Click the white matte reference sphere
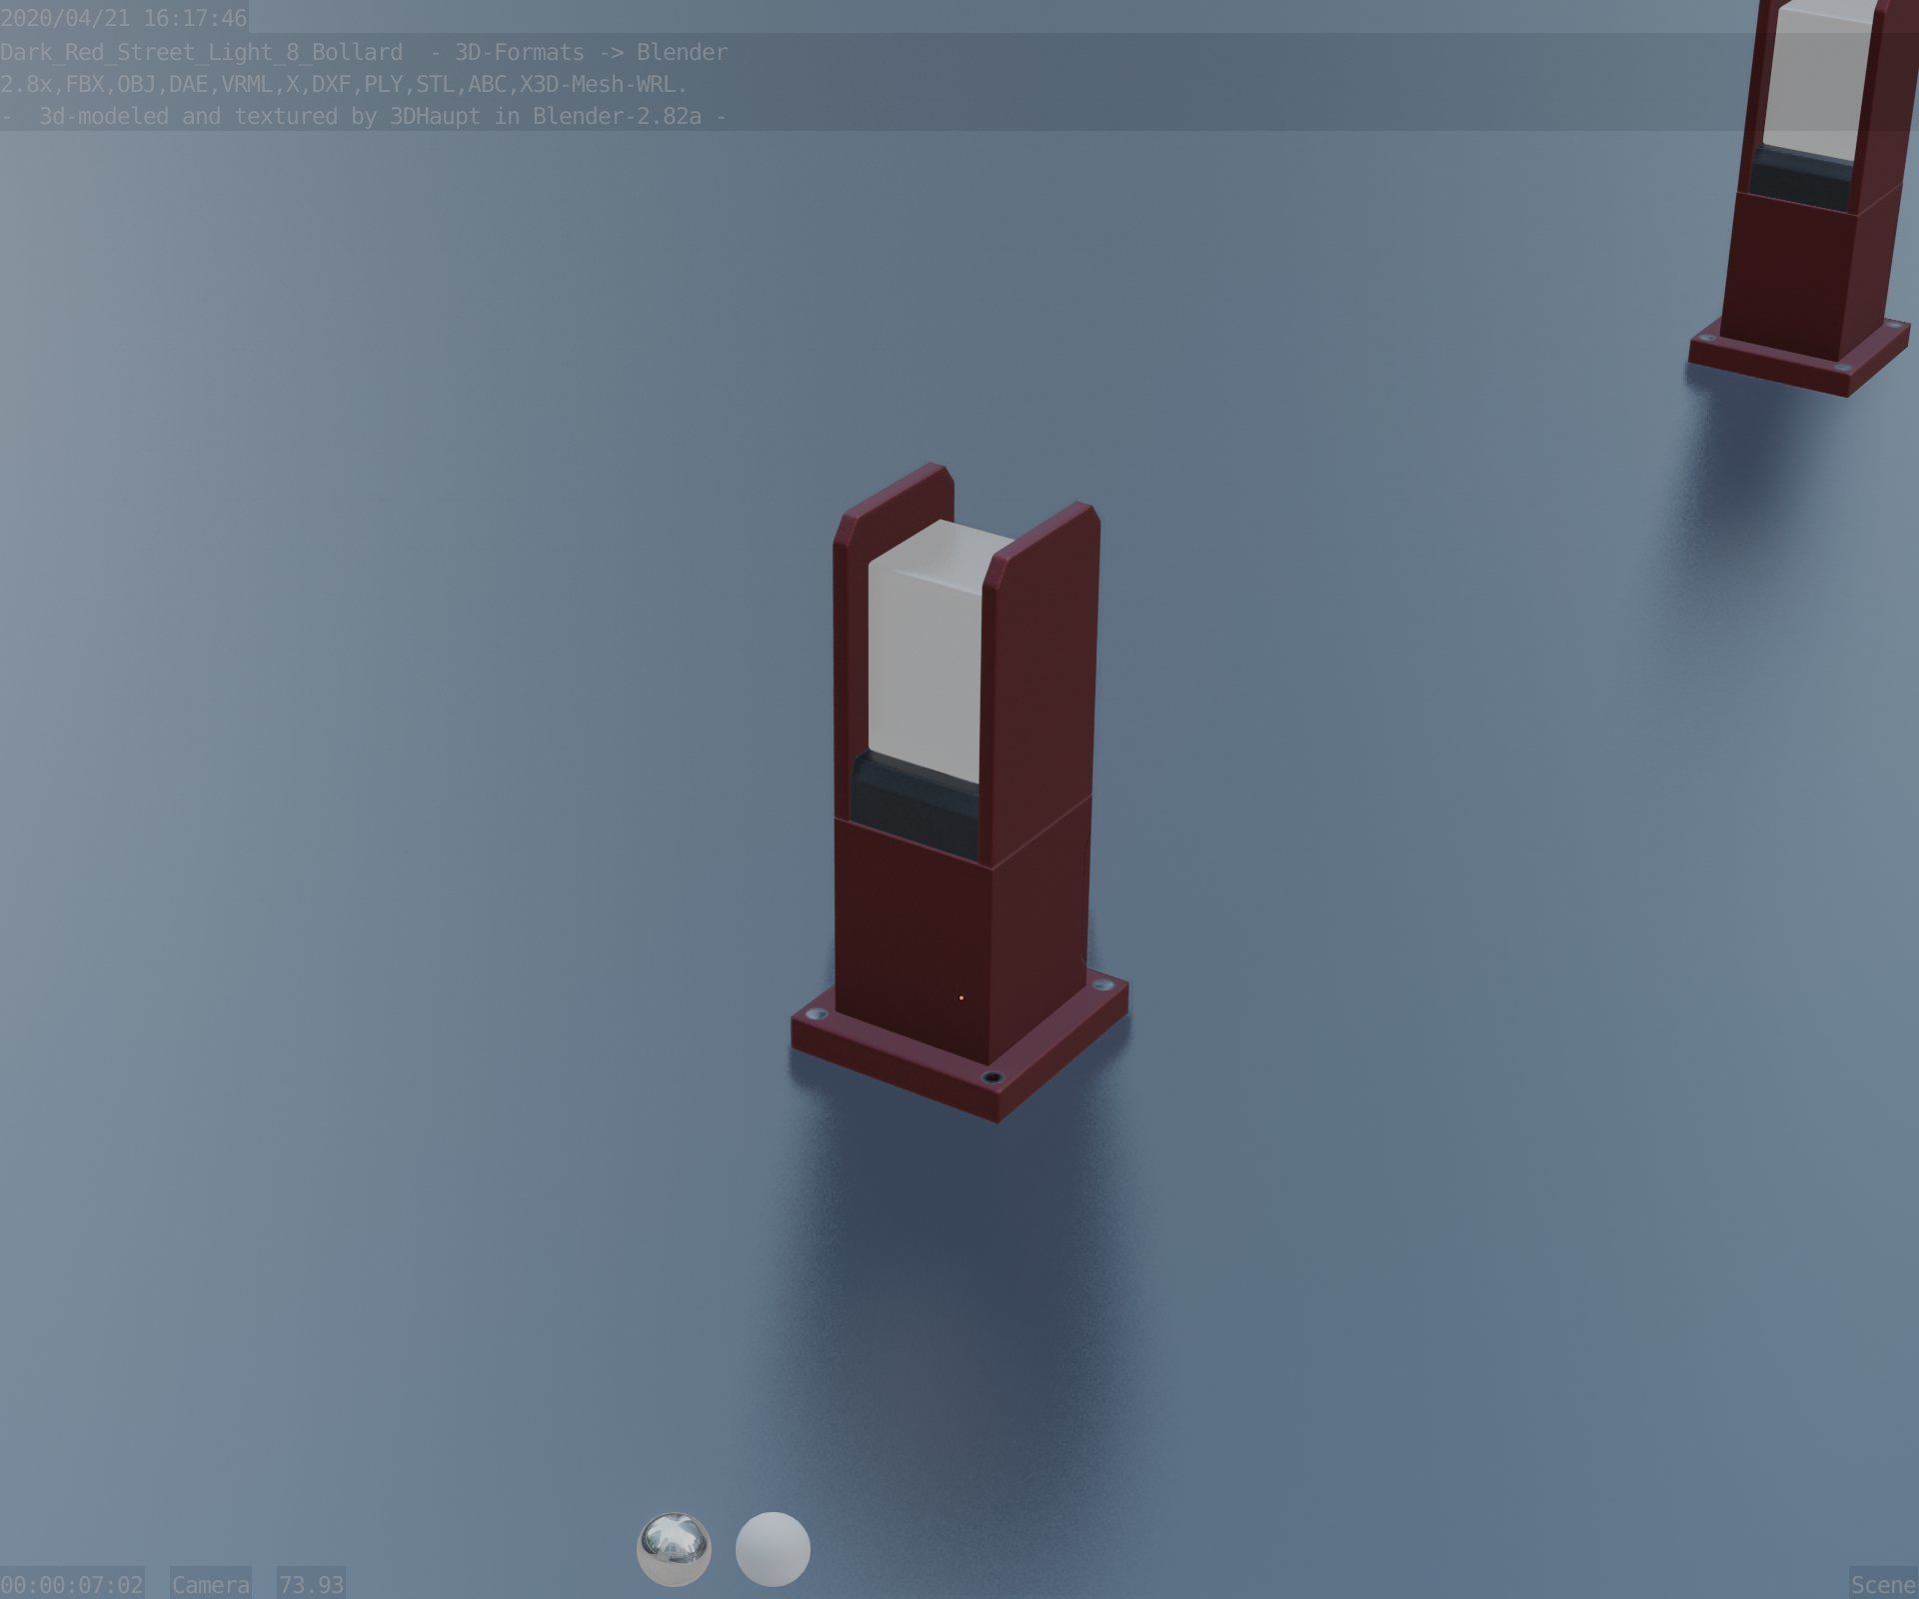 [773, 1549]
